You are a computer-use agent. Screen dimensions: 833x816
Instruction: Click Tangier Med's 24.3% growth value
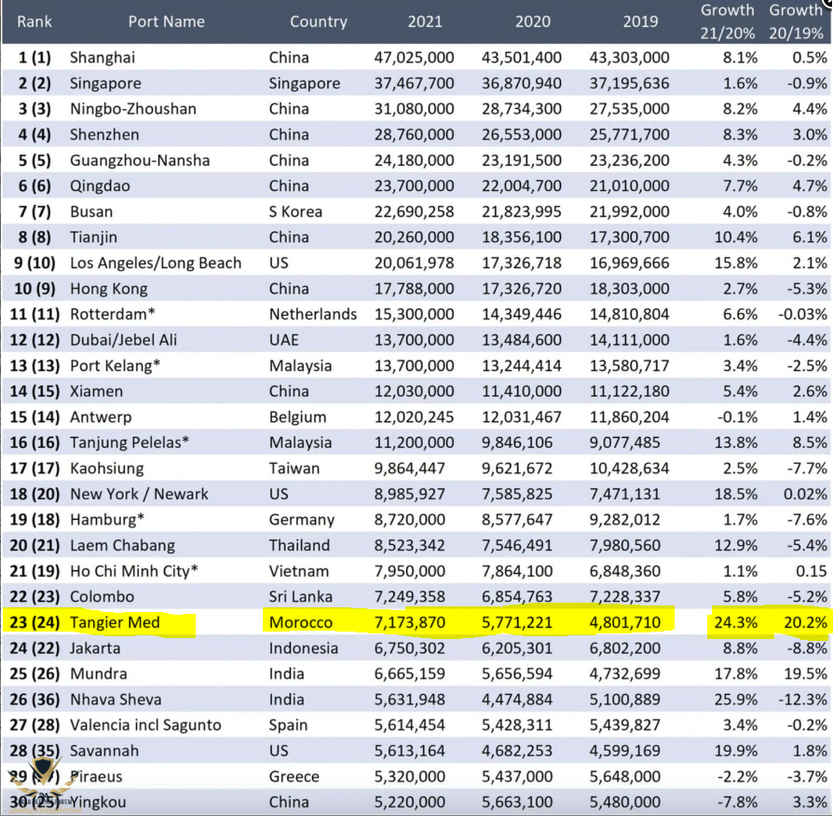tap(736, 622)
